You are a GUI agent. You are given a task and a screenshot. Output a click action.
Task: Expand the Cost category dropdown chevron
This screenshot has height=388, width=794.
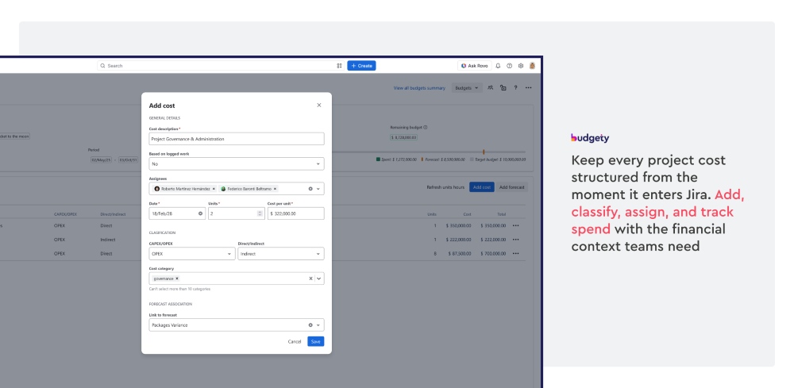click(319, 279)
